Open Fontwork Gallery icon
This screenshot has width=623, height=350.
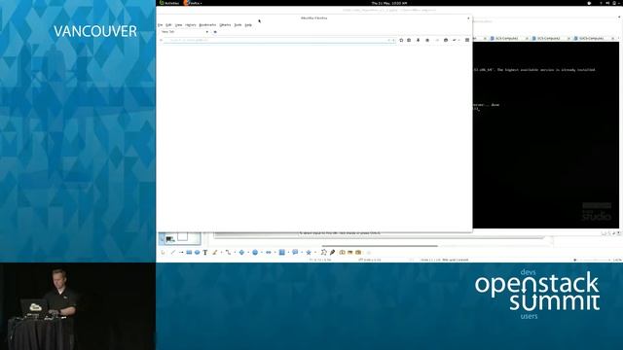(x=342, y=253)
